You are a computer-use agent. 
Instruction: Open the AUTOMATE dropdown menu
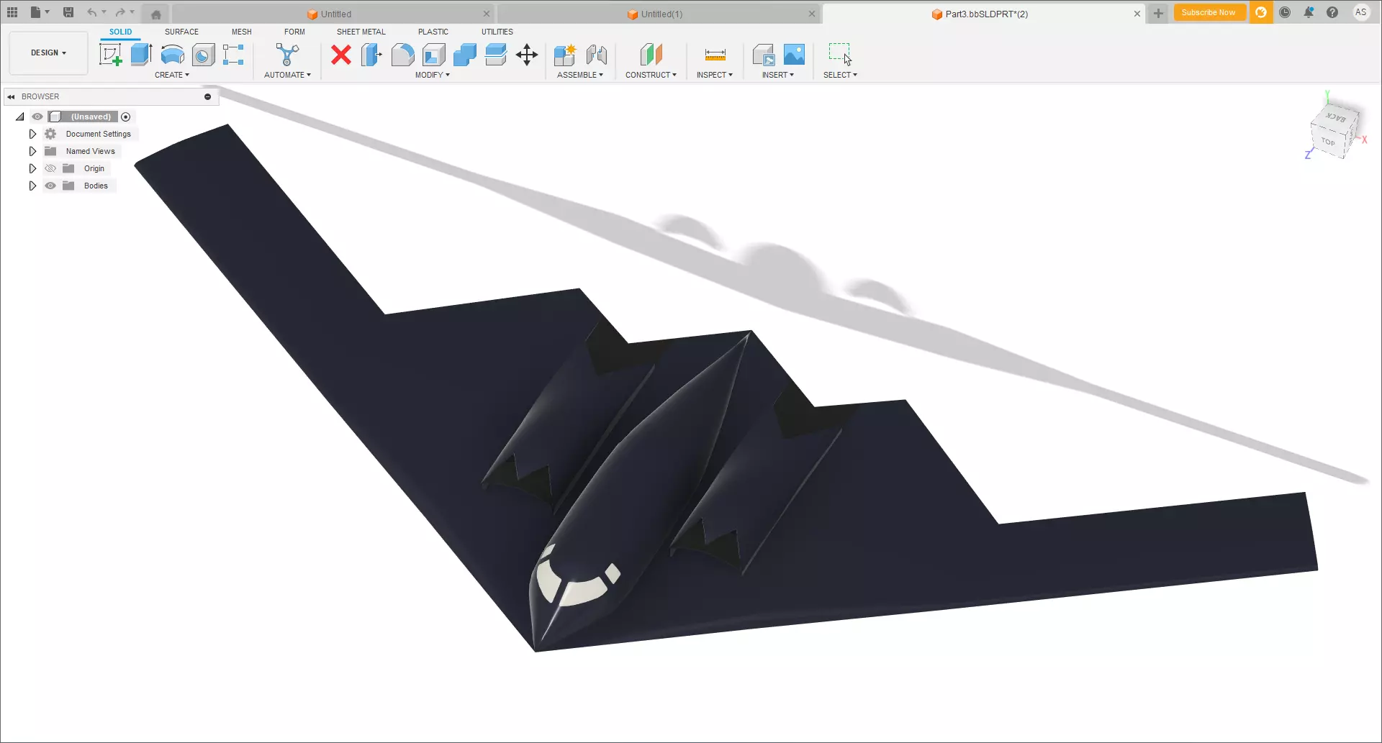(287, 75)
